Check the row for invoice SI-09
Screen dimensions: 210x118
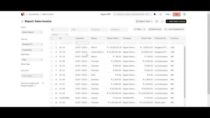point(52,61)
